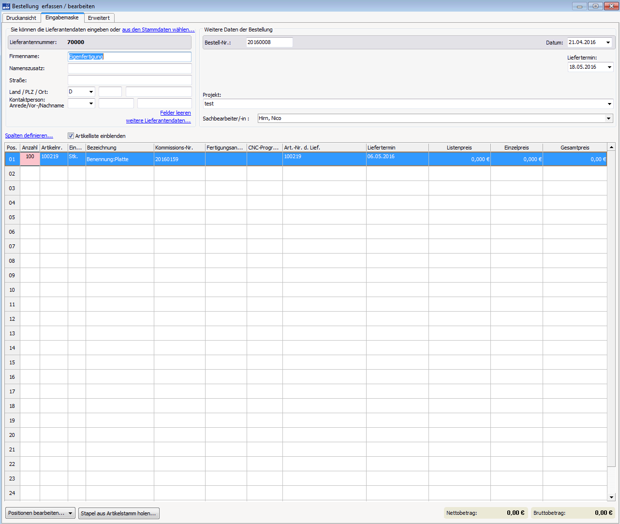The width and height of the screenshot is (620, 524).
Task: Click the Pos. column header
Action: click(x=13, y=148)
